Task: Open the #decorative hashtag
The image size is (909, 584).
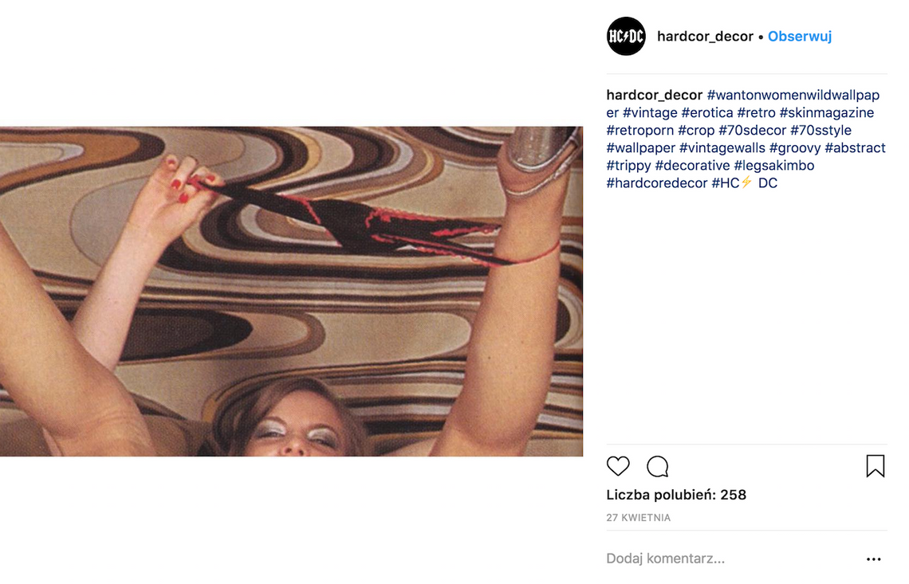Action: click(692, 165)
